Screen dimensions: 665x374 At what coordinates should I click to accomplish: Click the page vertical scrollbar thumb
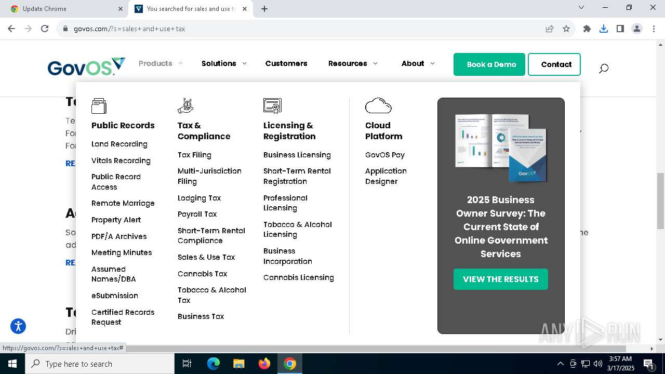[x=660, y=201]
